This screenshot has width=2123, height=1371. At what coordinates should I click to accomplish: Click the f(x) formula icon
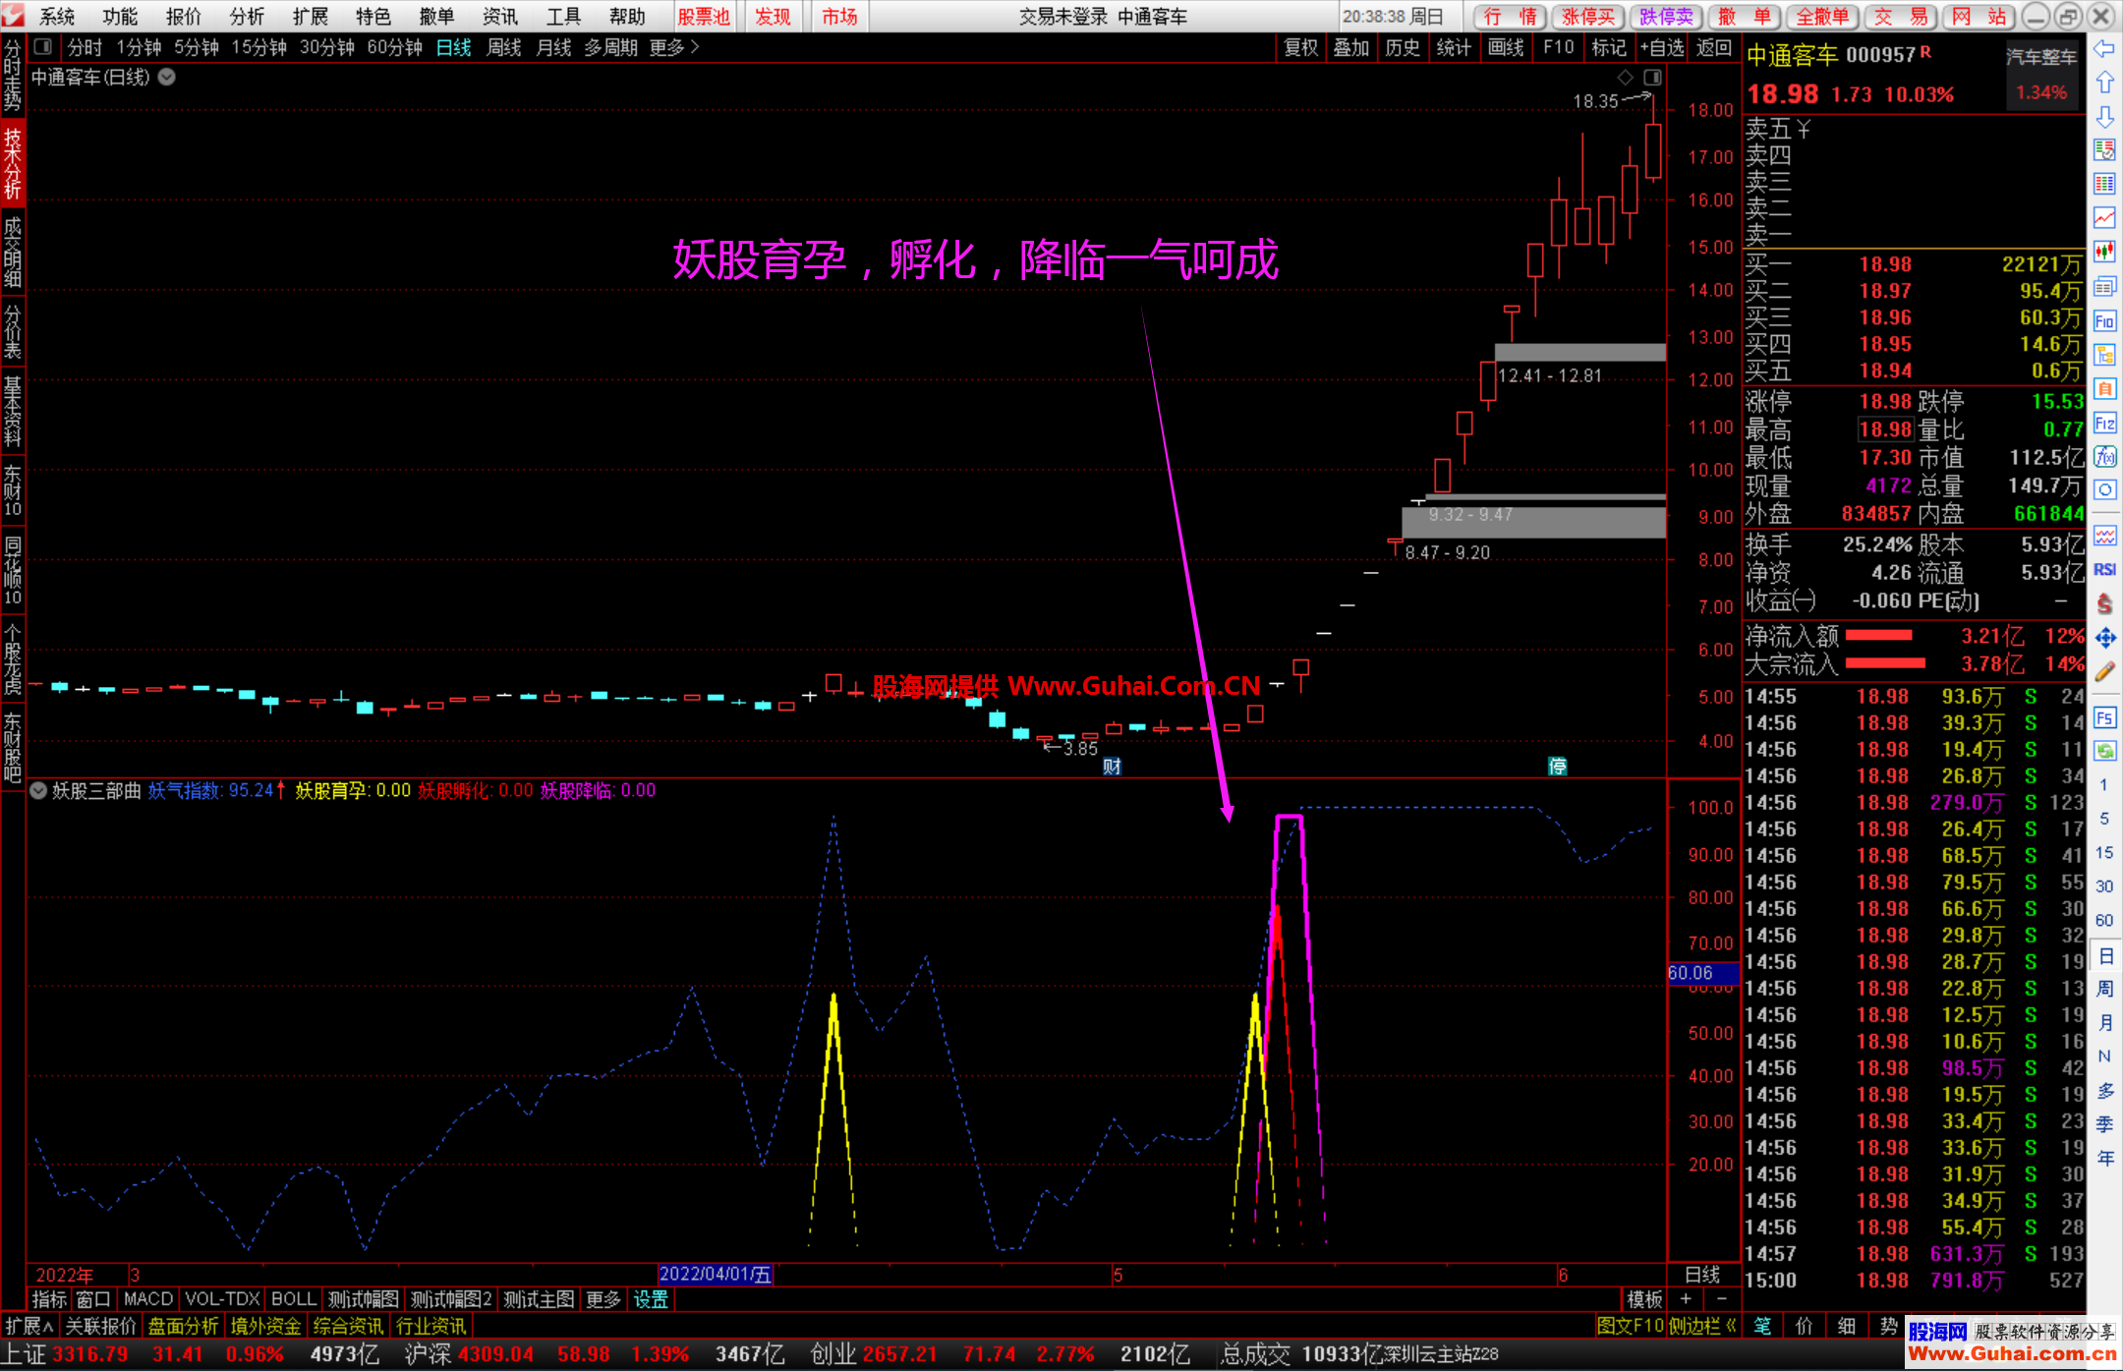[x=2104, y=456]
